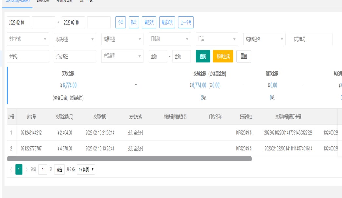Image resolution: width=342 pixels, height=198 pixels.
Task: Open the 门店组 dropdown
Action: tap(170, 39)
